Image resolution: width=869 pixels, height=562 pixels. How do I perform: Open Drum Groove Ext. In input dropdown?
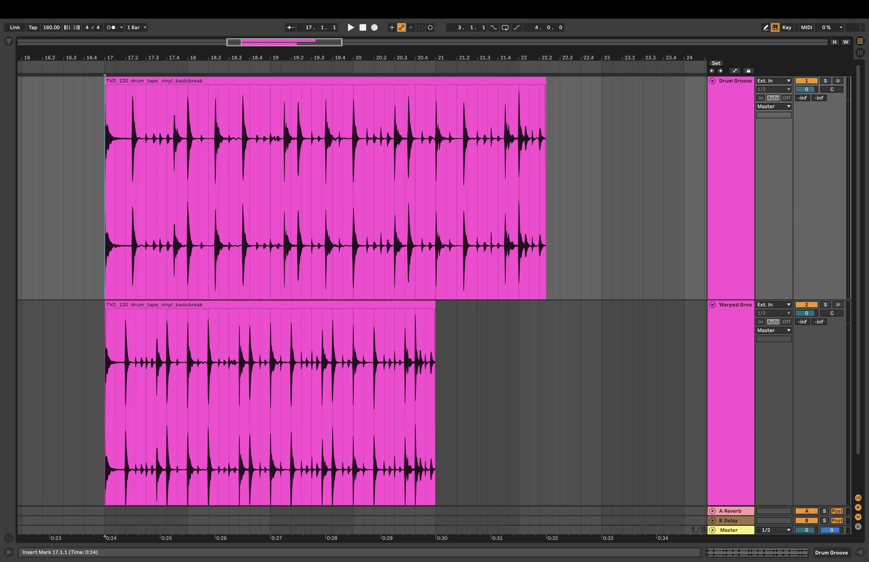point(773,81)
